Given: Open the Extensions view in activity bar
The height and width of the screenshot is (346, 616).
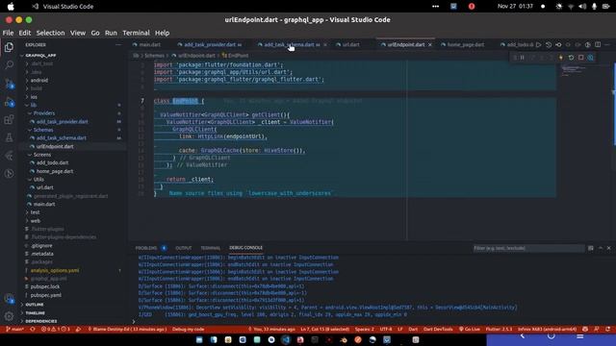Looking at the screenshot, I should coord(9,119).
